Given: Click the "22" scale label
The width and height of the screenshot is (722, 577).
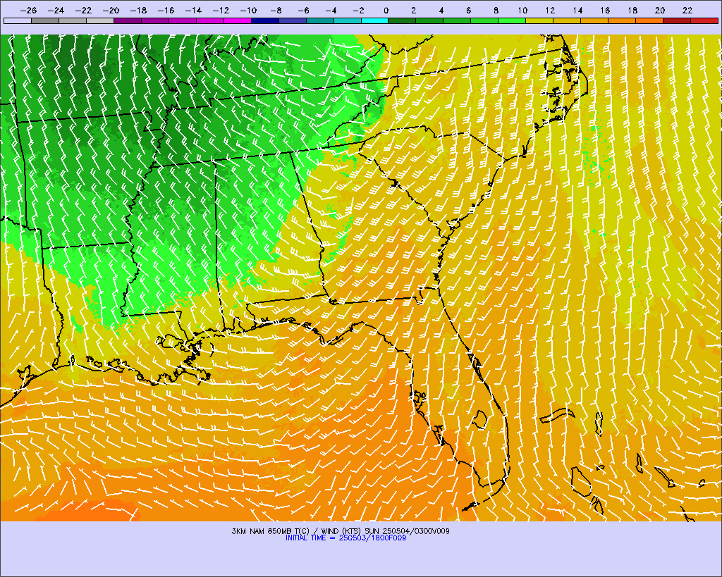Looking at the screenshot, I should click(x=687, y=10).
